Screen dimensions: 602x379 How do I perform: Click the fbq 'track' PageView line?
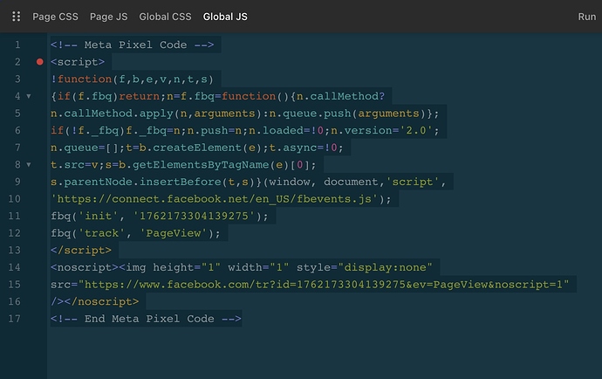[137, 233]
